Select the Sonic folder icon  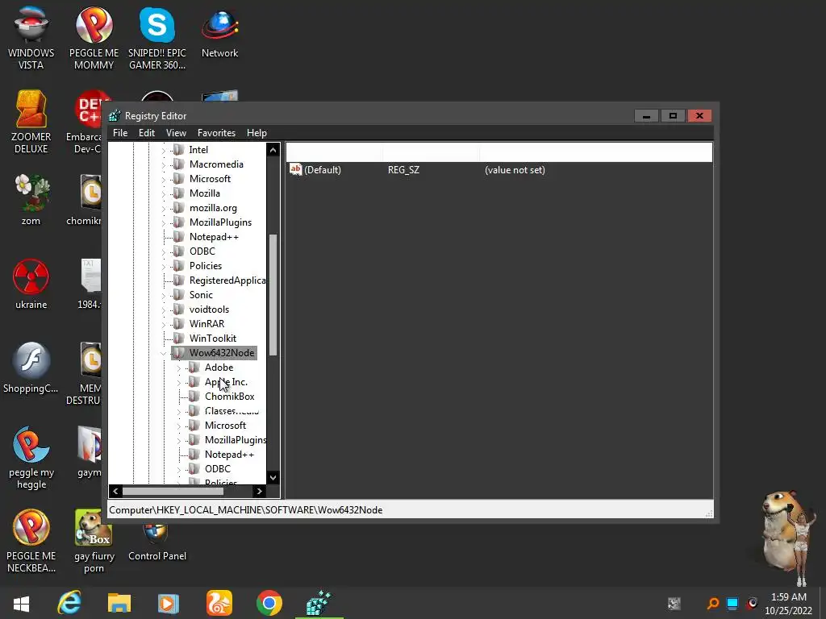point(179,295)
